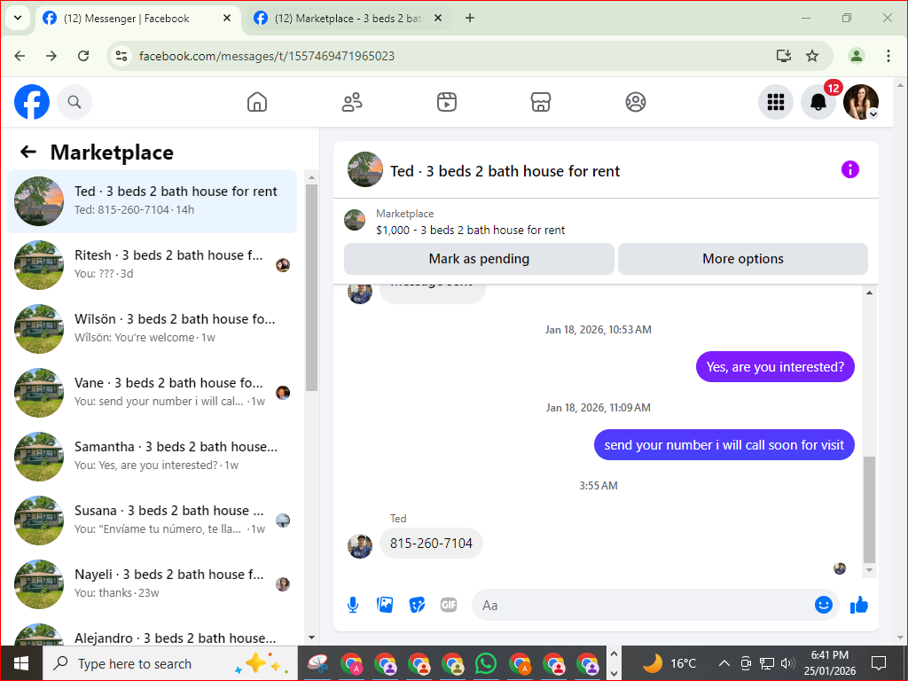Open the Vane conversation

(152, 392)
